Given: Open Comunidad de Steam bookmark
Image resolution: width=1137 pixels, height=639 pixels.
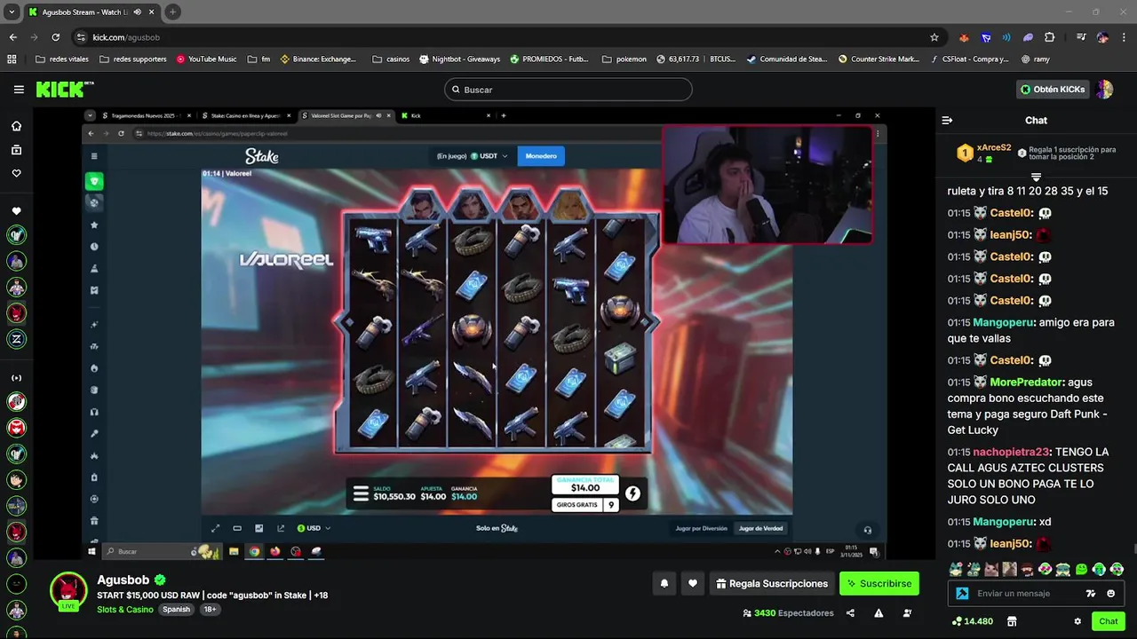Looking at the screenshot, I should point(787,59).
